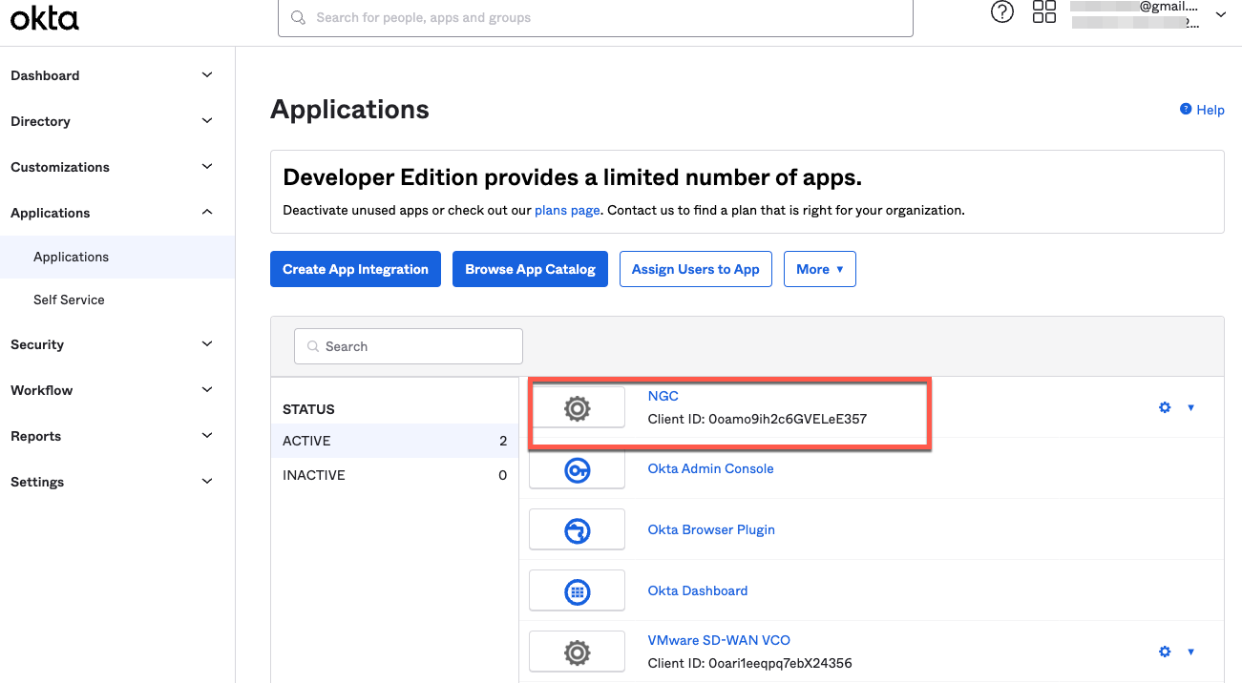Click the applications list Search field
Screen dimensions: 1242x683
coord(409,346)
